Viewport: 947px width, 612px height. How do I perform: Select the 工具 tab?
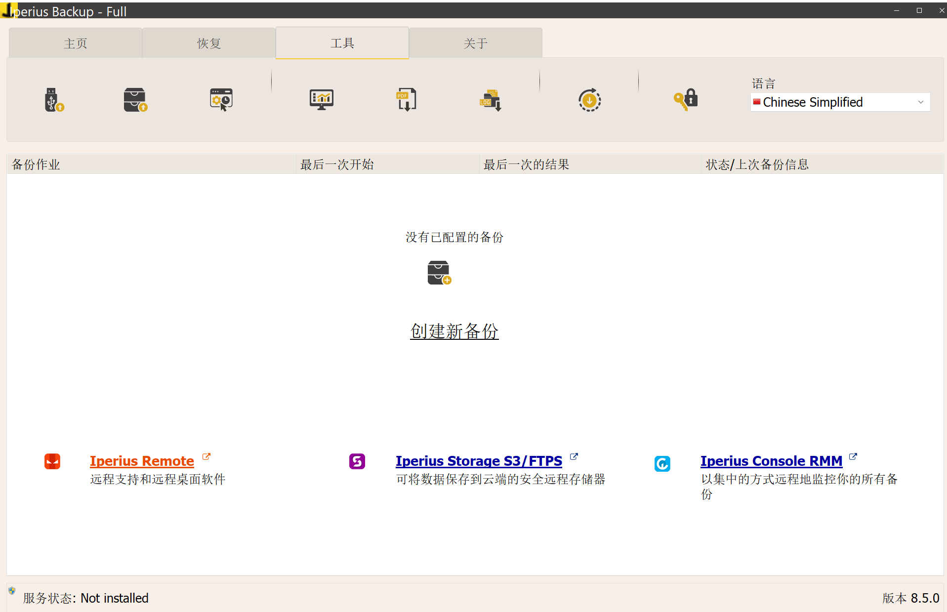[x=342, y=43]
